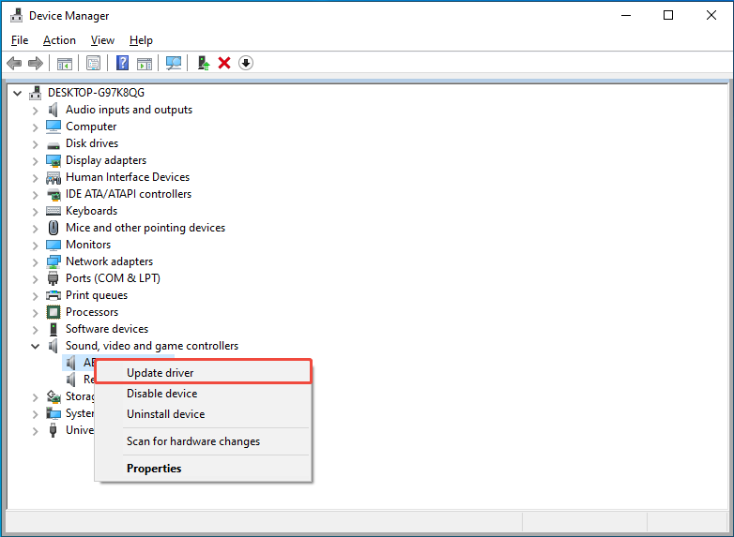Expand the Monitors chevron
The image size is (734, 537).
pos(35,246)
